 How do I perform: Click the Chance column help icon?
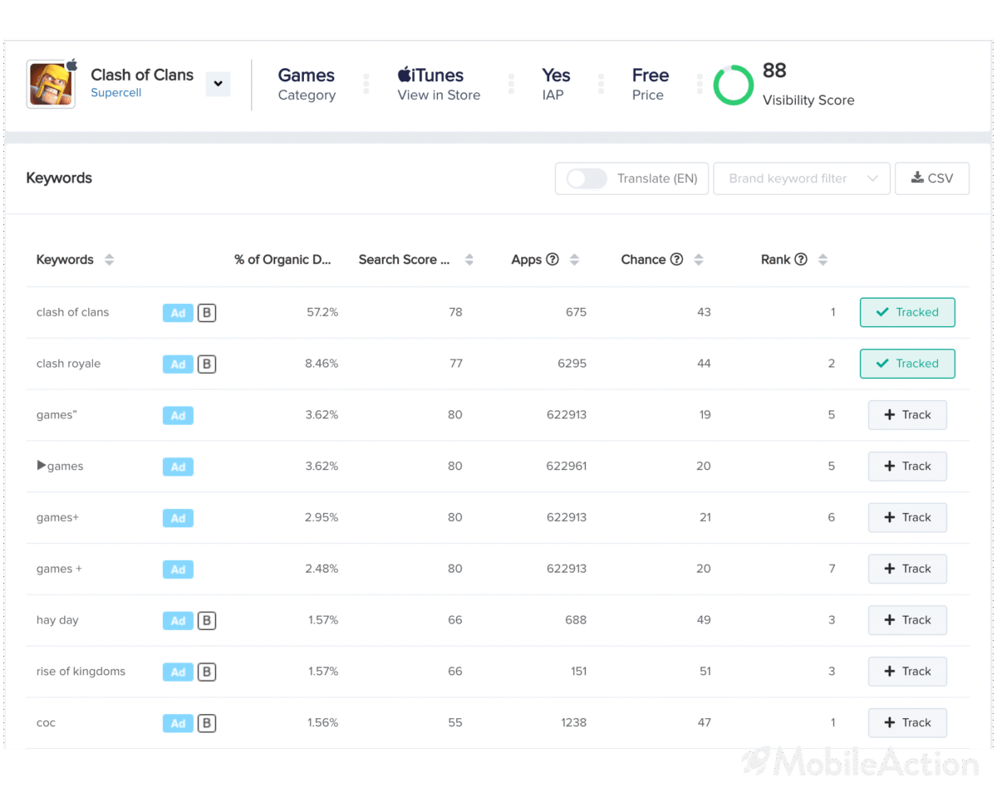(676, 260)
